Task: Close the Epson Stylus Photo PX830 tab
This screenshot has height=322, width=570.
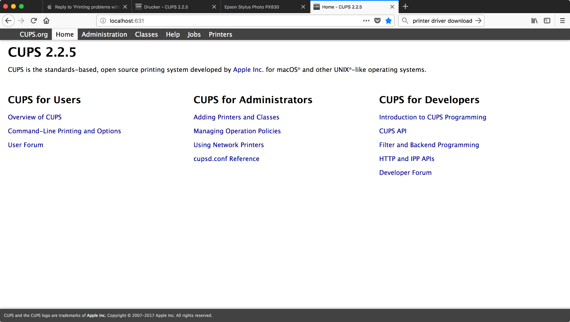Action: (x=303, y=7)
